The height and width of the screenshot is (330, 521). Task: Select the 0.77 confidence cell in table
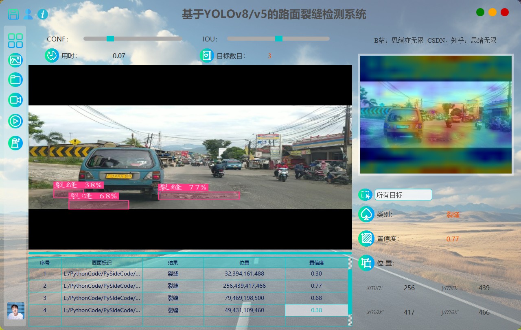tap(316, 286)
